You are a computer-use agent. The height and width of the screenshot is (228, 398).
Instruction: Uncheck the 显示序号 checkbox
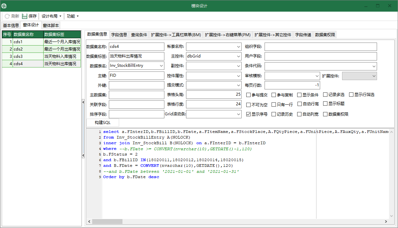249,114
